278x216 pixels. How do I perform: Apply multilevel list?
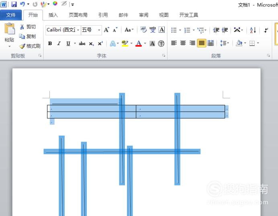pos(201,30)
